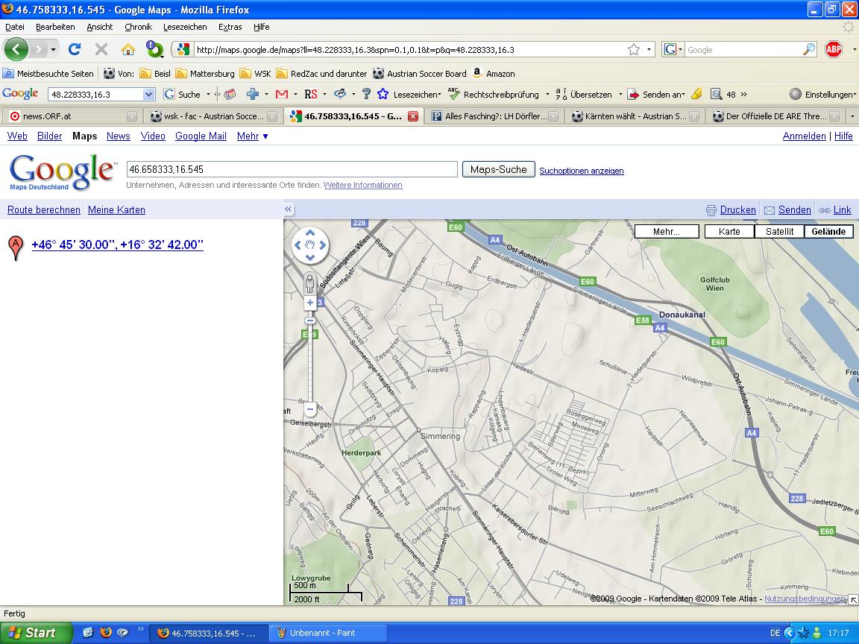859x644 pixels.
Task: Zoom out with the bottom minus button
Action: tap(310, 408)
